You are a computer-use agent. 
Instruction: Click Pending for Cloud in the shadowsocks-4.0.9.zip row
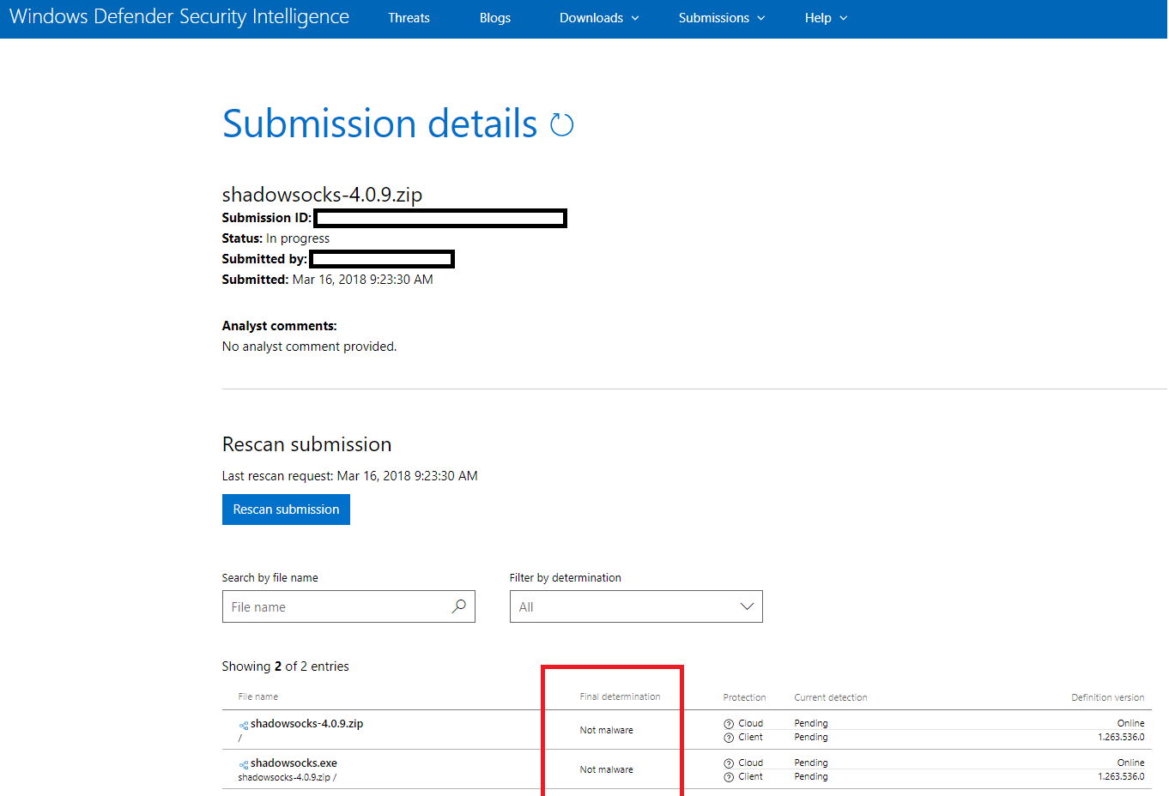[811, 724]
